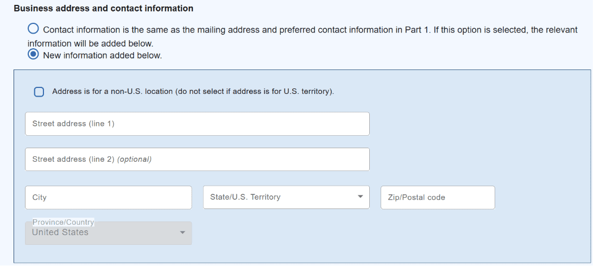Click the "(optional)" text in line 2 field

pos(134,160)
